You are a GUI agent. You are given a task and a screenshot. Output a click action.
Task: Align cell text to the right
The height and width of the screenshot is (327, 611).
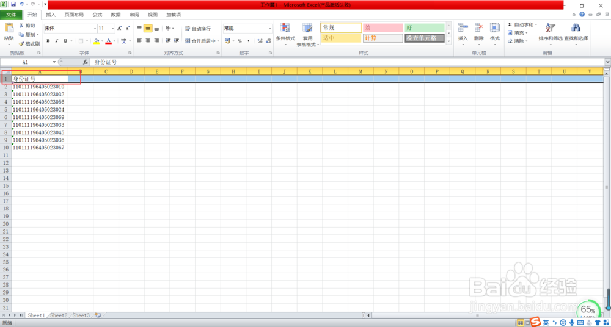coord(156,40)
